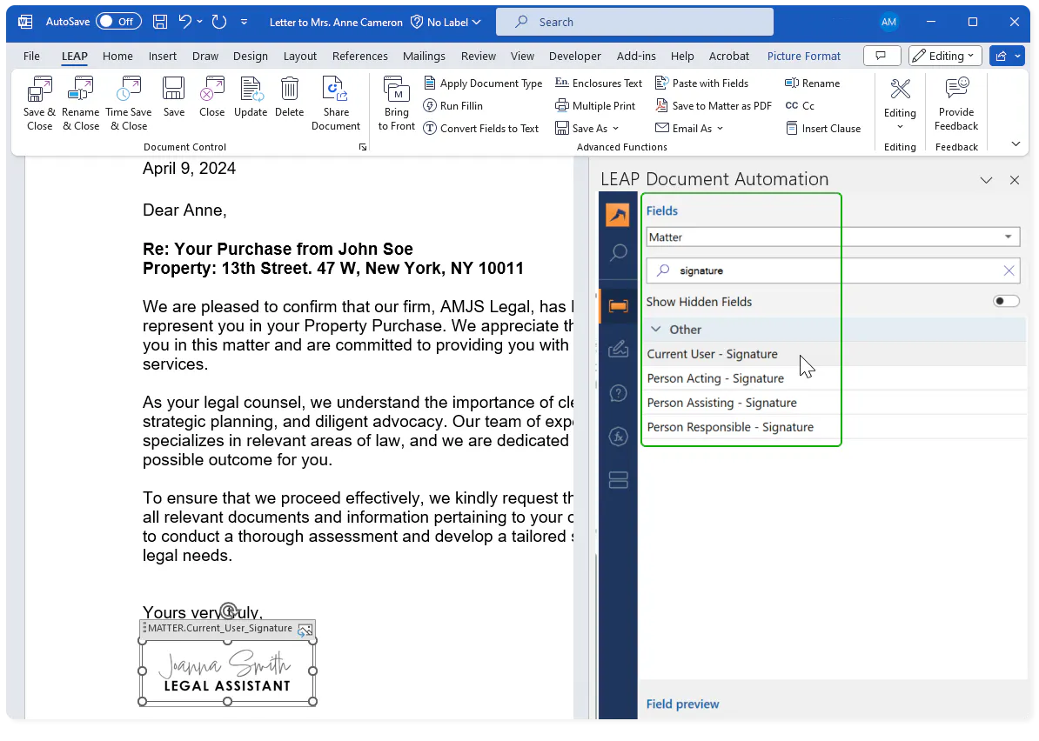Open the Email As dropdown
Viewport: 1039px width, 741px height.
coord(690,129)
